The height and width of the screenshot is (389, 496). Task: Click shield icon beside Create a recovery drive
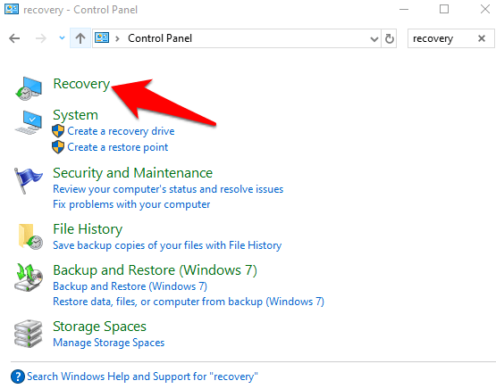(x=58, y=131)
